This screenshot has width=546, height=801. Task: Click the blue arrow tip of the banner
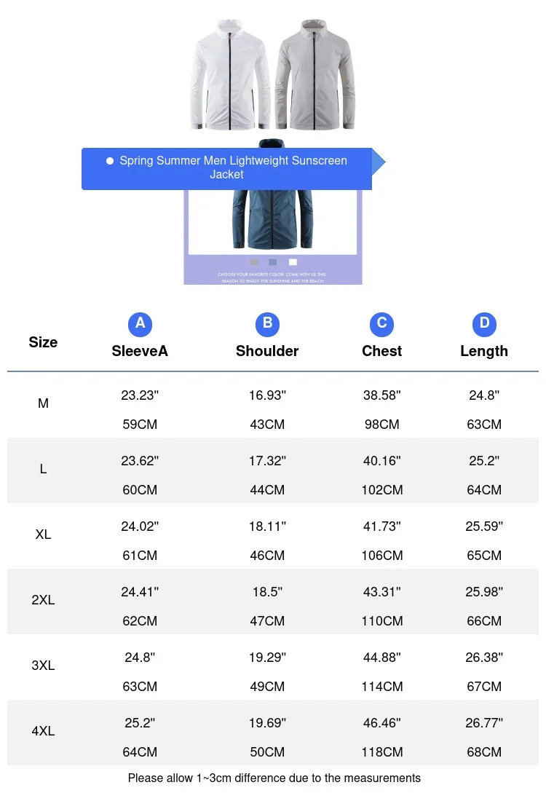pyautogui.click(x=379, y=162)
